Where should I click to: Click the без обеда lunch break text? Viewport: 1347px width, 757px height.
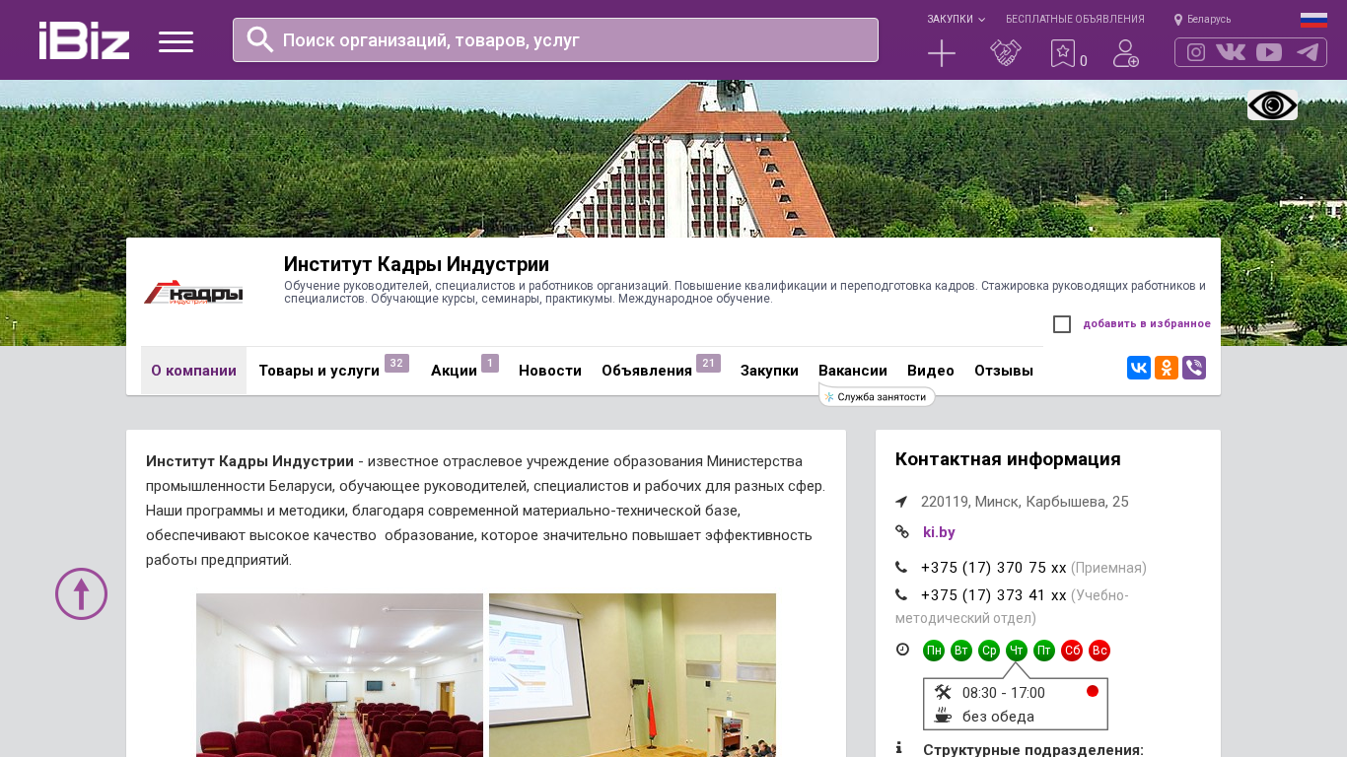[998, 717]
